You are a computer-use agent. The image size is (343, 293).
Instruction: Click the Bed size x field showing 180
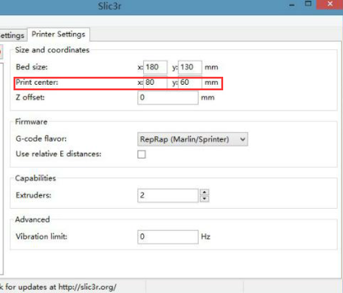(155, 67)
